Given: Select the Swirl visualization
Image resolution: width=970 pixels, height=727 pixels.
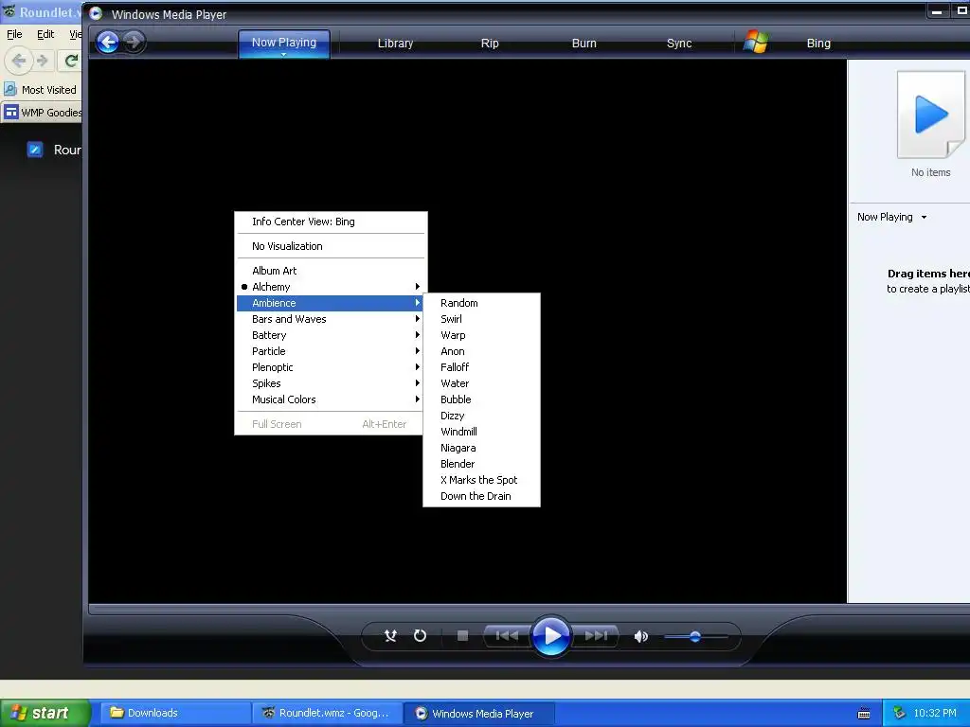Looking at the screenshot, I should pos(481,319).
